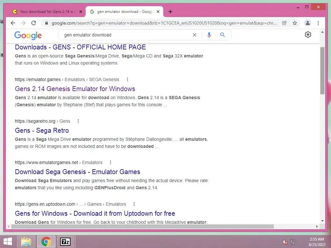Screen dimensions: 331x248
Task: Open more options for emulator.games result
Action: (x=127, y=79)
